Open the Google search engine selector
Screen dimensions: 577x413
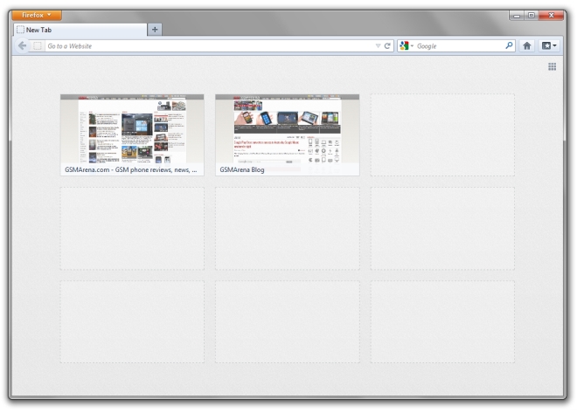click(x=407, y=45)
